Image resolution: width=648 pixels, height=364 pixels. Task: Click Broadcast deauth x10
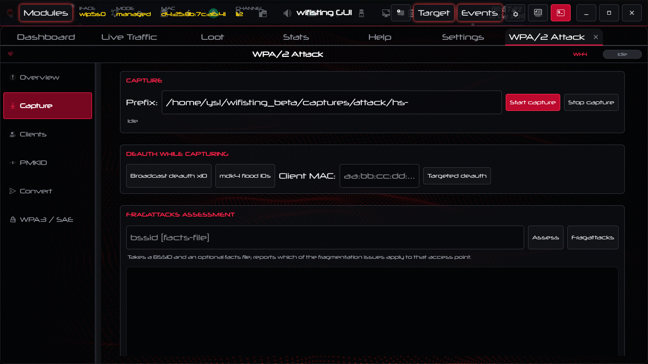tap(169, 176)
